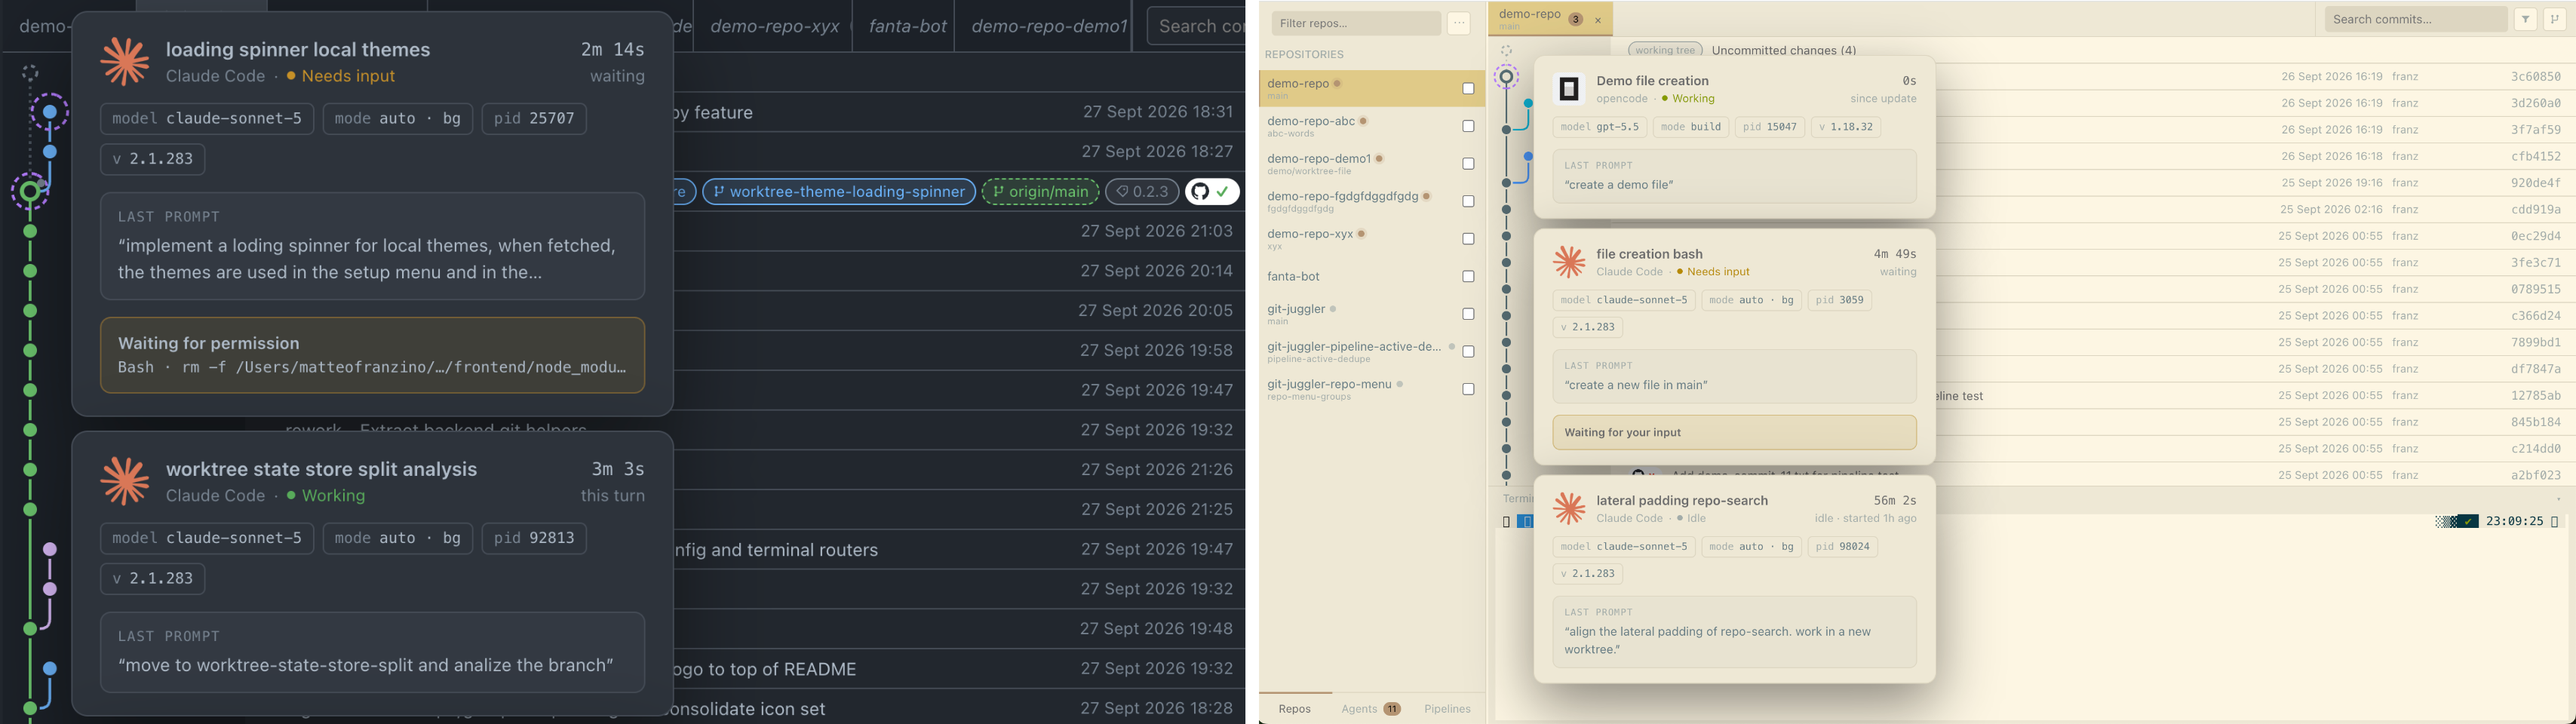
Task: Select demo-repo-xyx repository in sidebar
Action: (x=1371, y=239)
